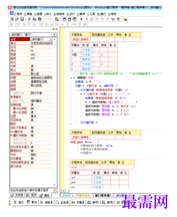Select the 外形 property row
Image resolution: width=177 pixels, height=217 pixels.
[31, 154]
